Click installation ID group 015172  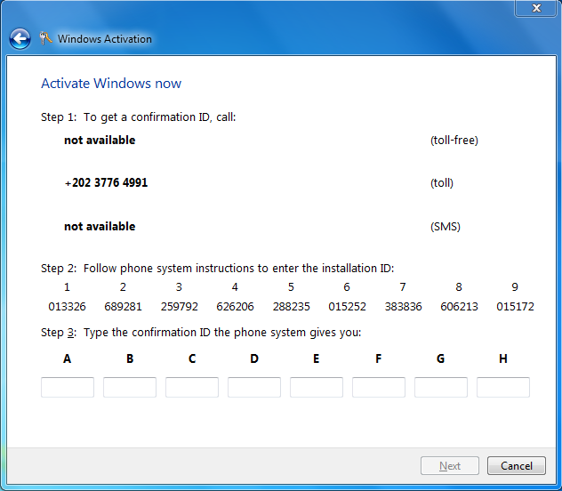point(515,307)
